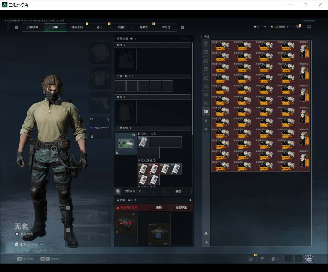Click the plus icon beside 13,888
This screenshot has width=328, height=272.
coord(288,27)
